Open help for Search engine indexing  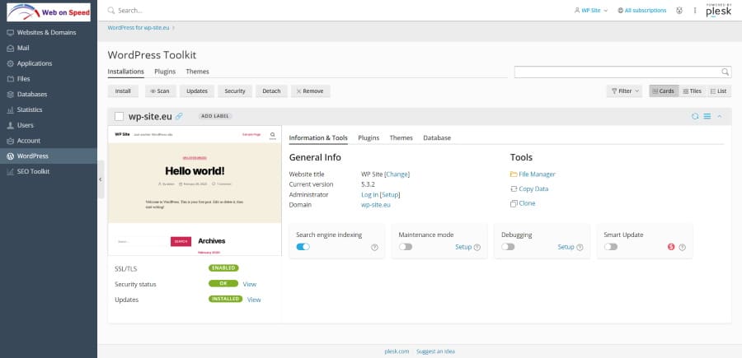[374, 248]
